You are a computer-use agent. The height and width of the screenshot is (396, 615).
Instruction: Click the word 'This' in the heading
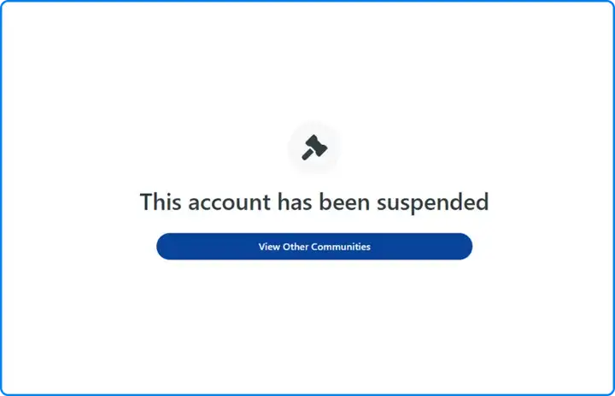(161, 201)
